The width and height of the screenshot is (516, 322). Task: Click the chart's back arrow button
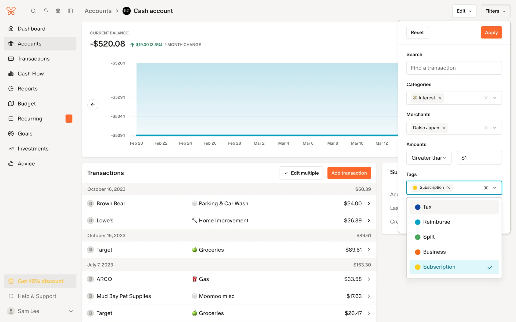coord(93,105)
